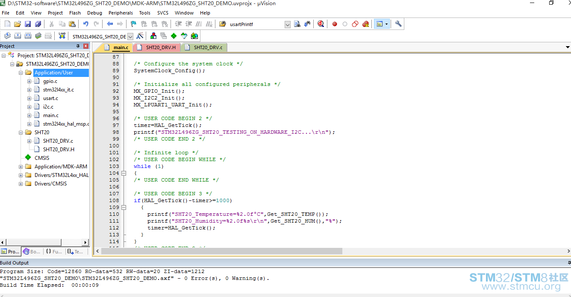Expand Drivers/STM32L4xx_HAL folder
The height and width of the screenshot is (297, 571).
pyautogui.click(x=21, y=175)
